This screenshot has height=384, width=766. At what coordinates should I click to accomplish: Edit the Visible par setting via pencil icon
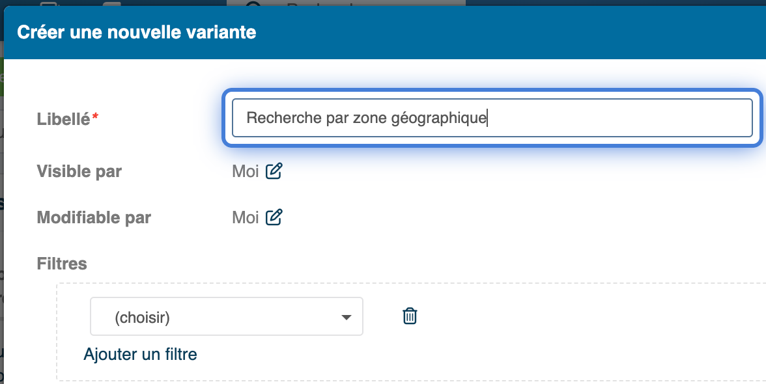pyautogui.click(x=274, y=171)
